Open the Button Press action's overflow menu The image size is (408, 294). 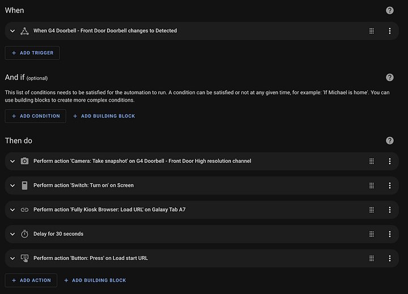(389, 258)
